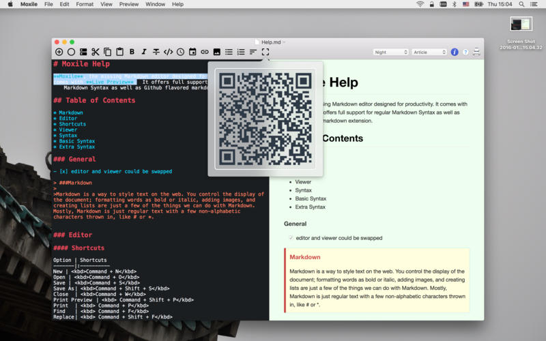
Task: Apply bold formatting with B icon
Action: [132, 52]
